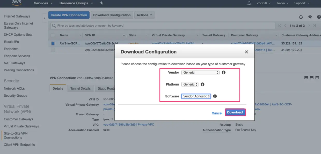Refresh the VPN connections list
Screen dimensions: 321x154
click(301, 17)
